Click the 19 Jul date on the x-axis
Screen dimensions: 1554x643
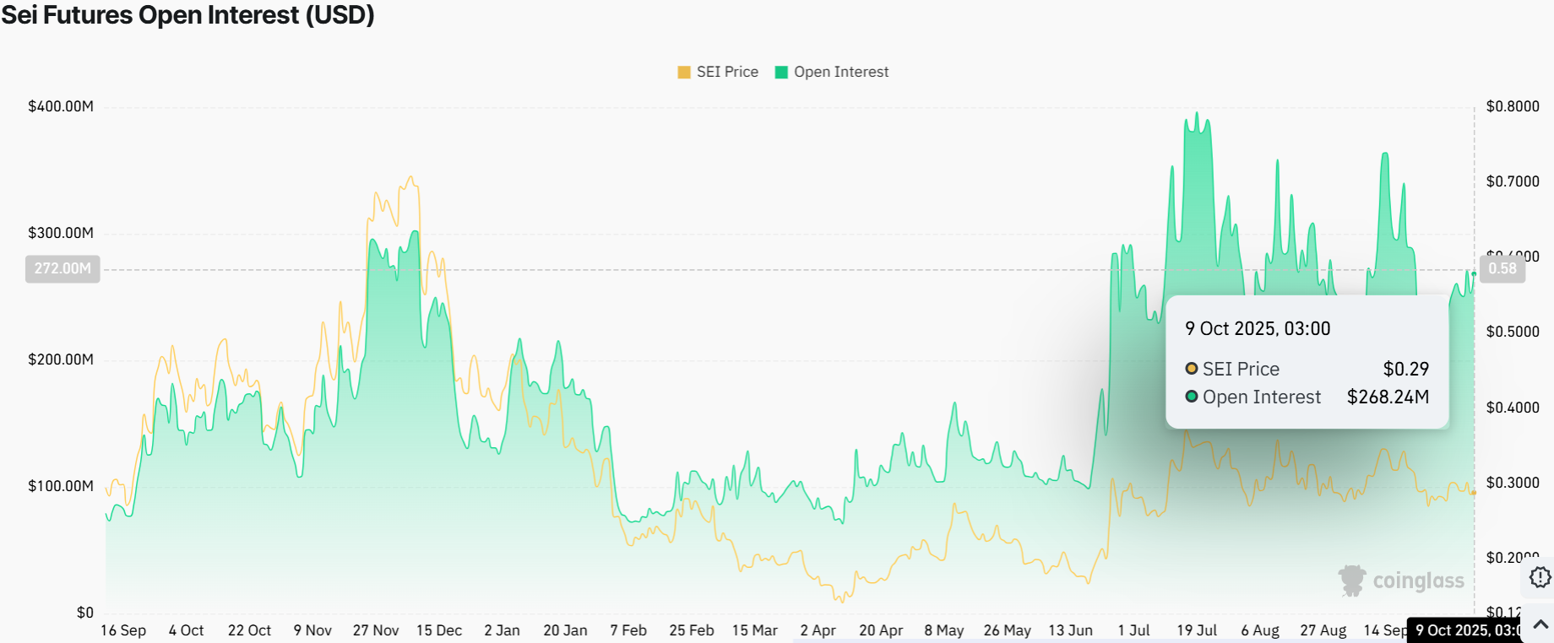[1197, 630]
